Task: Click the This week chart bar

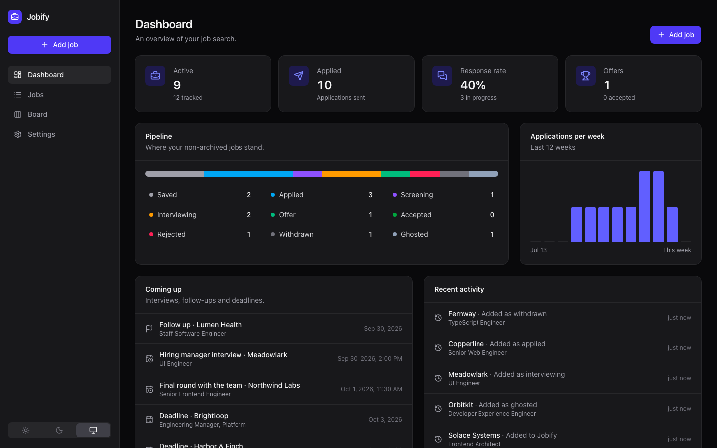Action: 686,241
